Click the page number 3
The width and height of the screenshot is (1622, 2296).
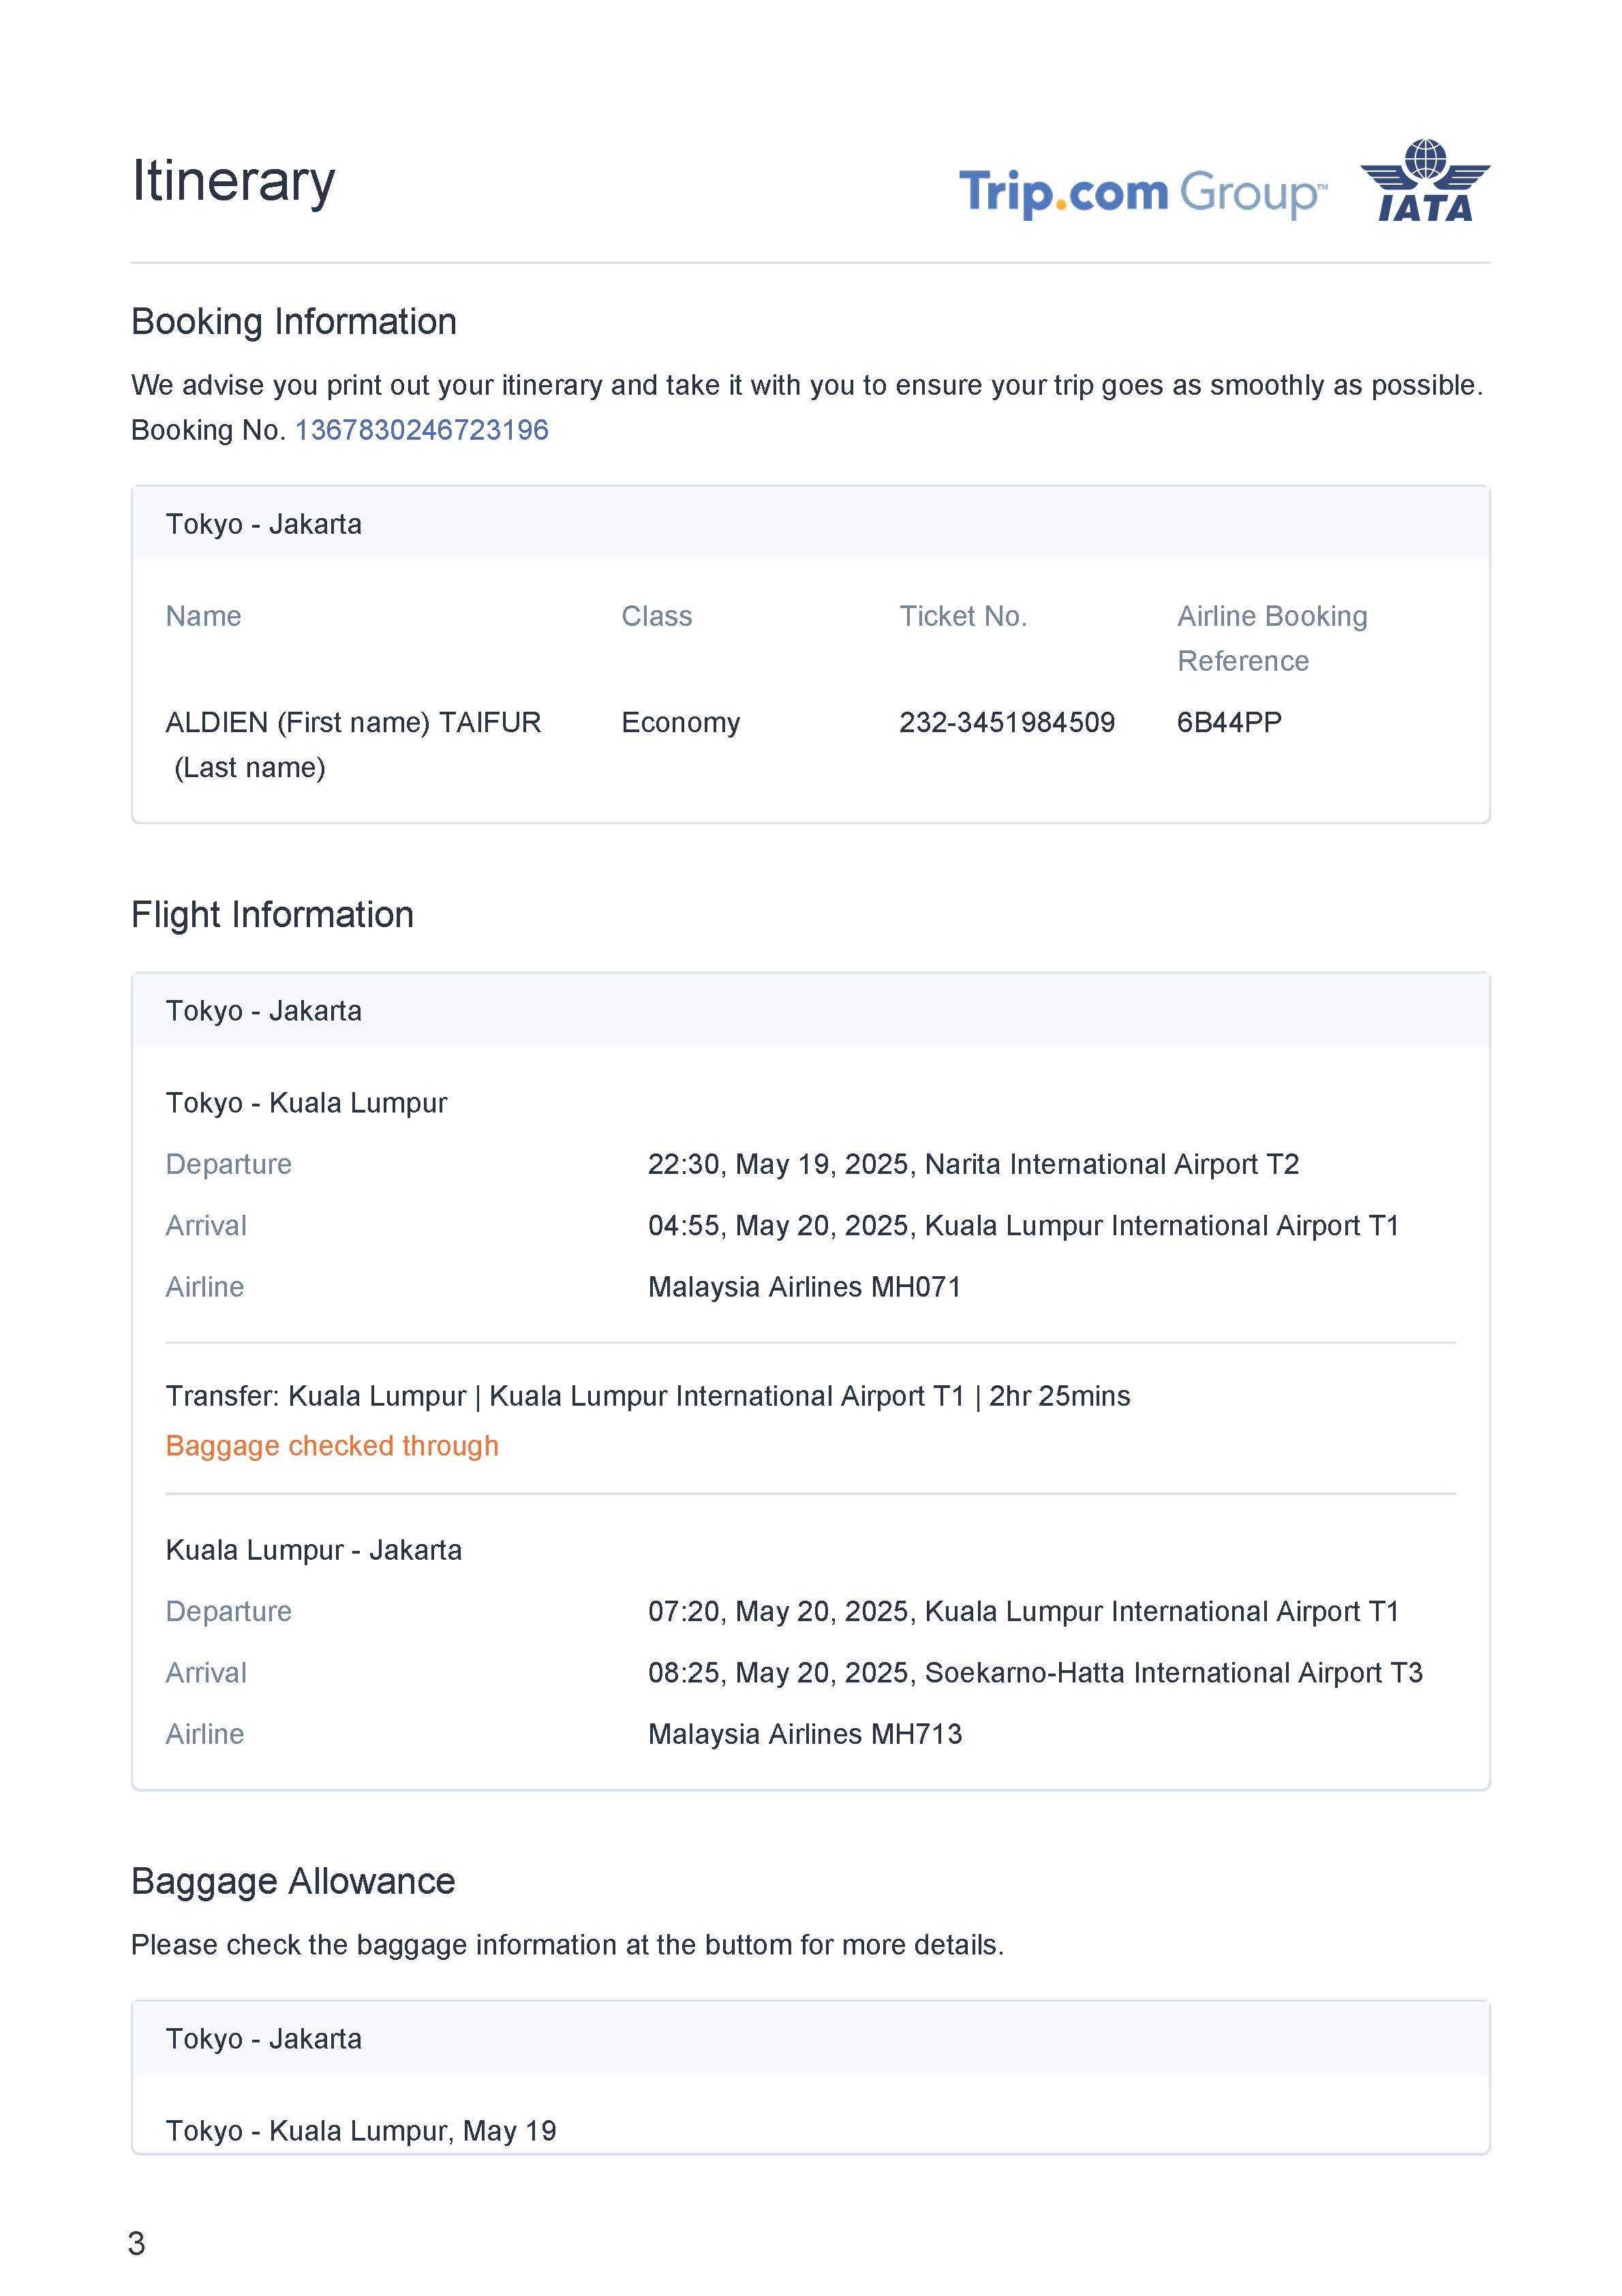[137, 2244]
